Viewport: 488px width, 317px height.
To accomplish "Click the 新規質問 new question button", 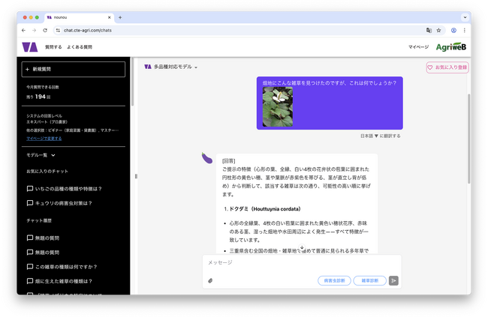I will tap(74, 69).
